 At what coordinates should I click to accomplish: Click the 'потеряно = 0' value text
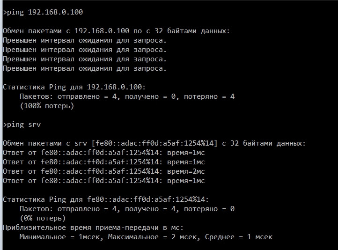209,209
